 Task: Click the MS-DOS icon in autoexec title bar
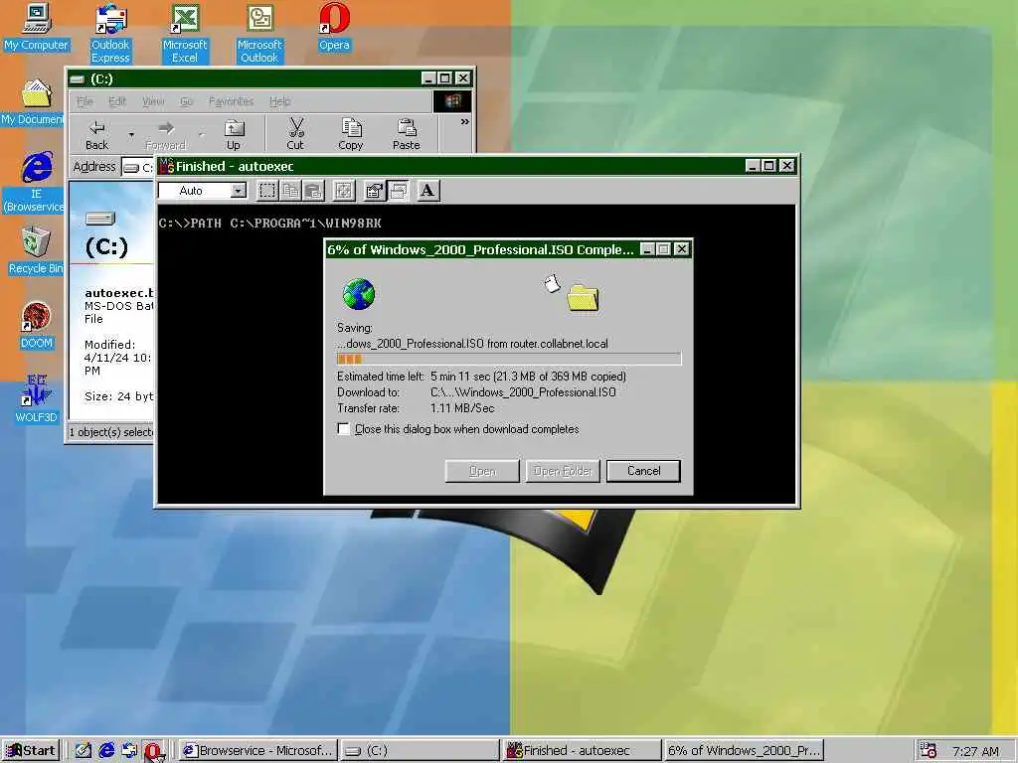[166, 166]
